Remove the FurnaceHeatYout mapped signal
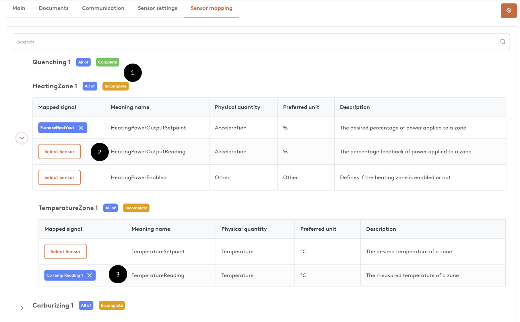The image size is (520, 322). pyautogui.click(x=81, y=128)
